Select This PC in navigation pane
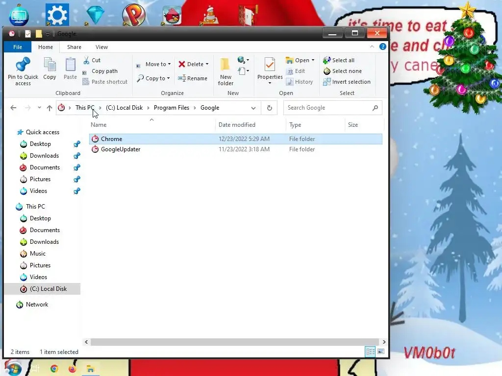Viewport: 502px width, 376px height. coord(35,207)
